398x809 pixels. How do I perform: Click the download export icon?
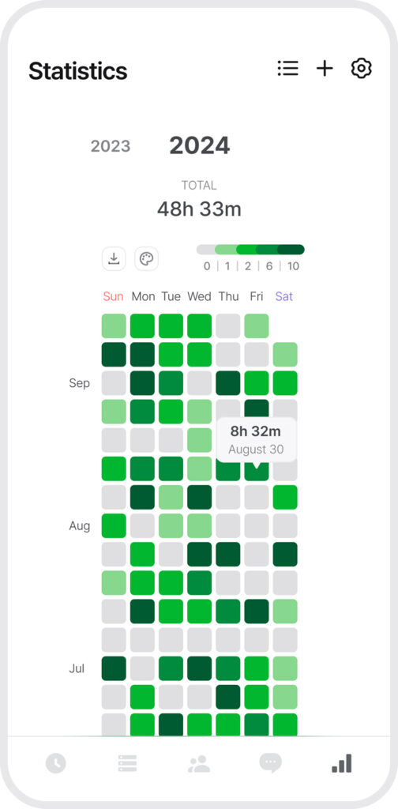(114, 258)
